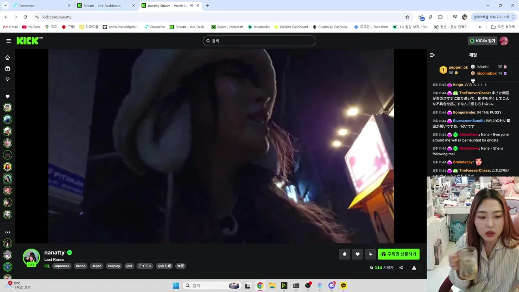
Task: Mute audio on nanatty Stream tab
Action: point(191,6)
